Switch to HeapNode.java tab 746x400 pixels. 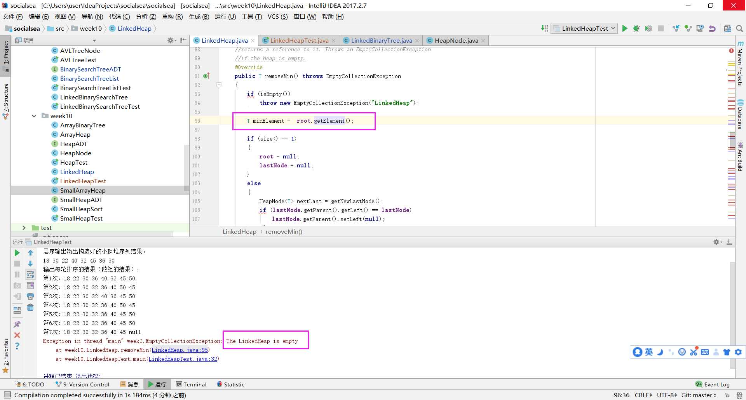pos(456,40)
